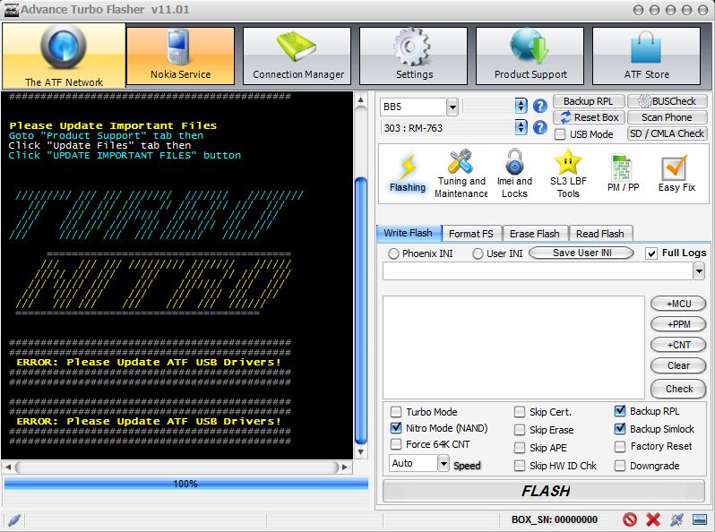Click the 100% progress bar
The height and width of the screenshot is (532, 715).
[186, 484]
